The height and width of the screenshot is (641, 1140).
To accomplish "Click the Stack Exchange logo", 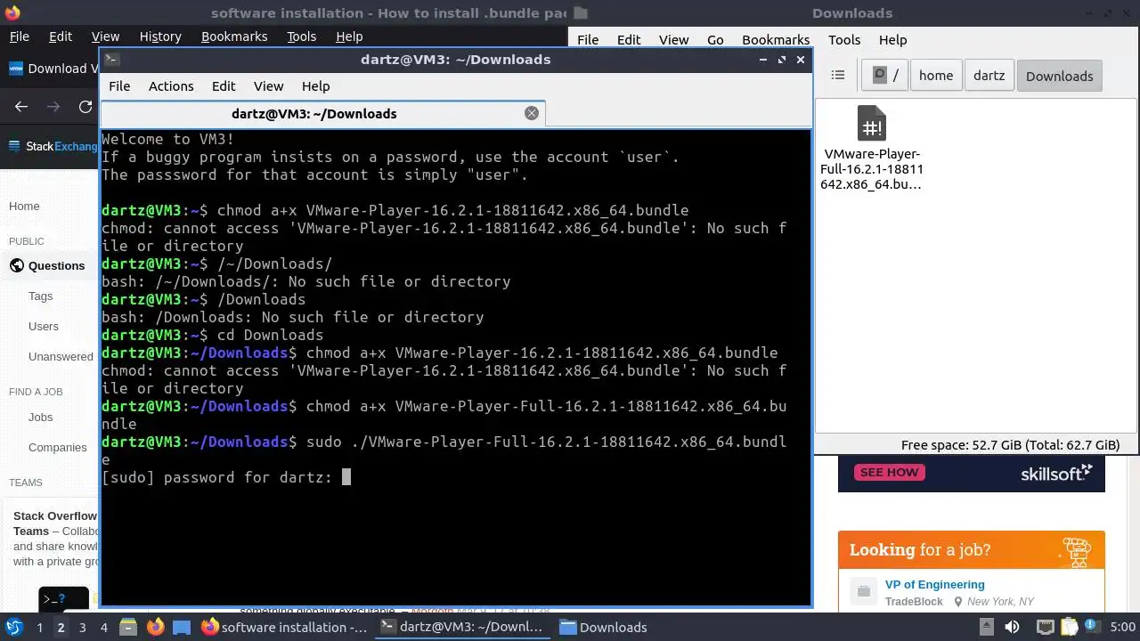I will [x=52, y=146].
